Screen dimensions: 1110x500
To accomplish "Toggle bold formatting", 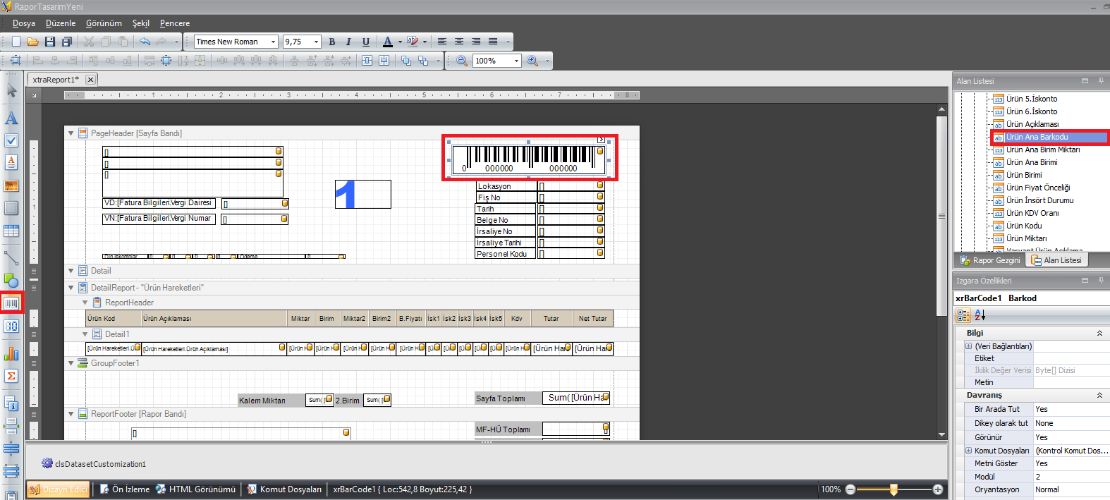I will [332, 42].
